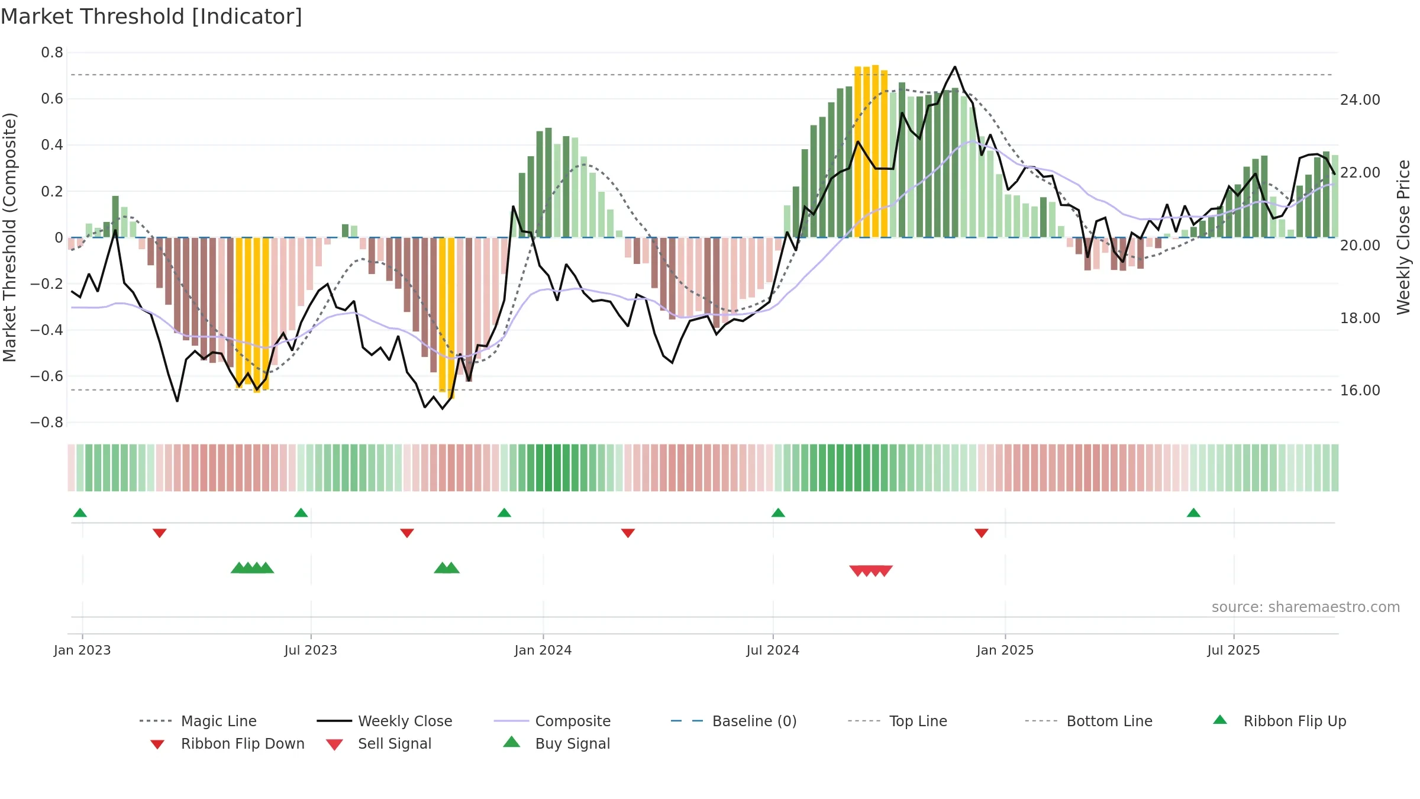Viewport: 1420px width, 799px height.
Task: Toggle the Sell Signal legend entry
Action: (379, 743)
